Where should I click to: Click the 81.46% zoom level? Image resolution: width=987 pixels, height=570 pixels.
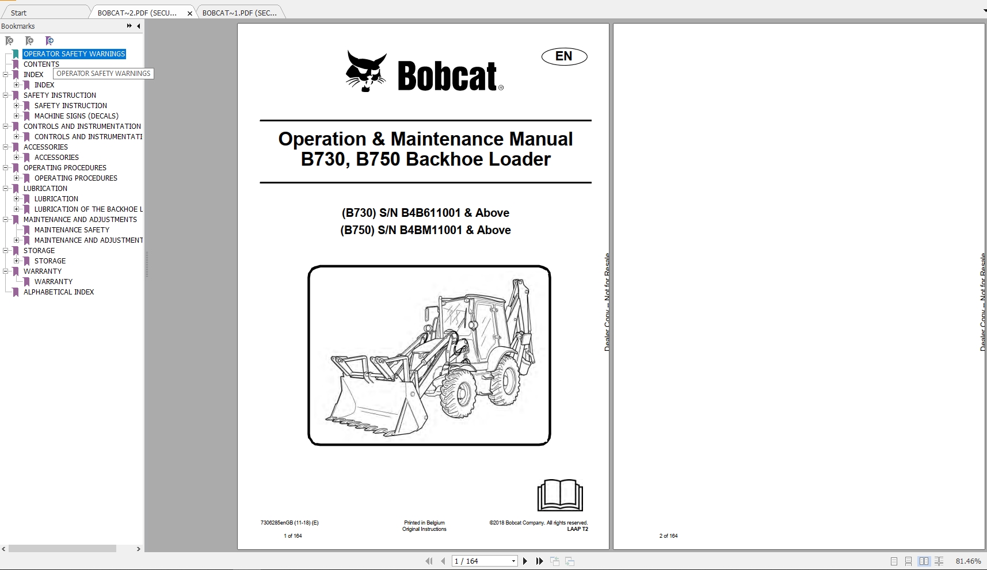(970, 561)
